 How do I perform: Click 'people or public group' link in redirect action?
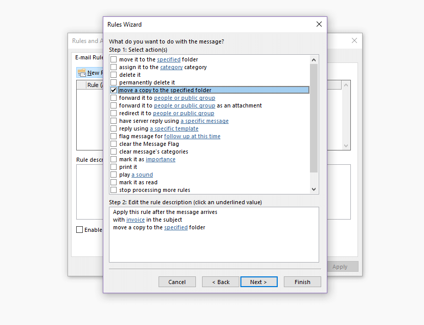(x=184, y=114)
